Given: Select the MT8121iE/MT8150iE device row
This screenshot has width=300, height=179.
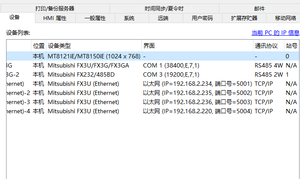Looking at the screenshot, I should pos(94,56).
